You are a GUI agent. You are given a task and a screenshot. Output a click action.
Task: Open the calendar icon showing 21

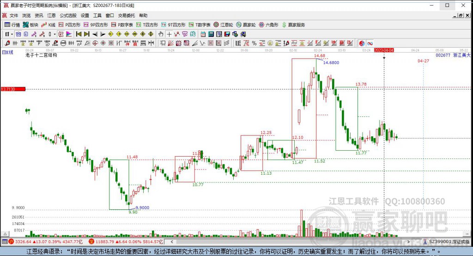pos(203,34)
